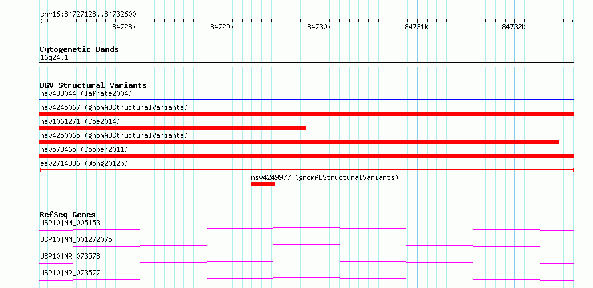Open the USP10|NR_073577 transcript label

[70, 273]
